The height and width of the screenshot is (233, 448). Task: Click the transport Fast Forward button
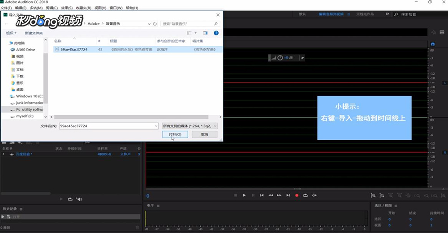coord(279,195)
